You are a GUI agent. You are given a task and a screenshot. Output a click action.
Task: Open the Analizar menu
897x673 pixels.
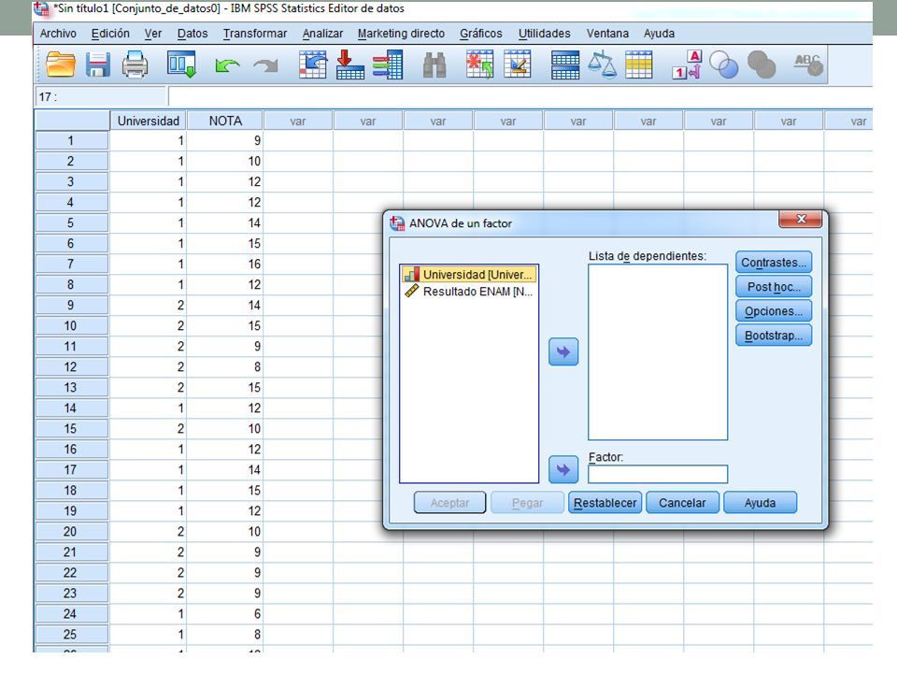(x=322, y=34)
